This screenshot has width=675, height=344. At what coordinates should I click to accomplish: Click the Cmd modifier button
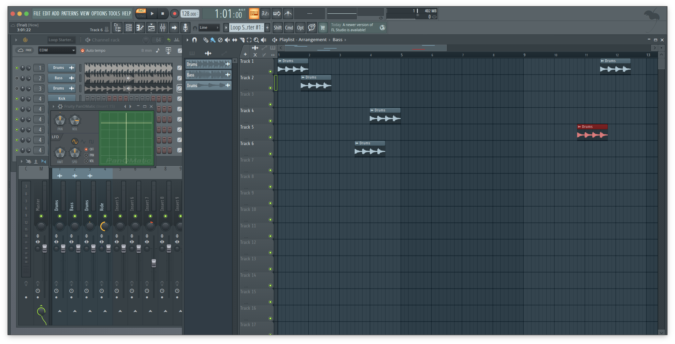coord(289,28)
